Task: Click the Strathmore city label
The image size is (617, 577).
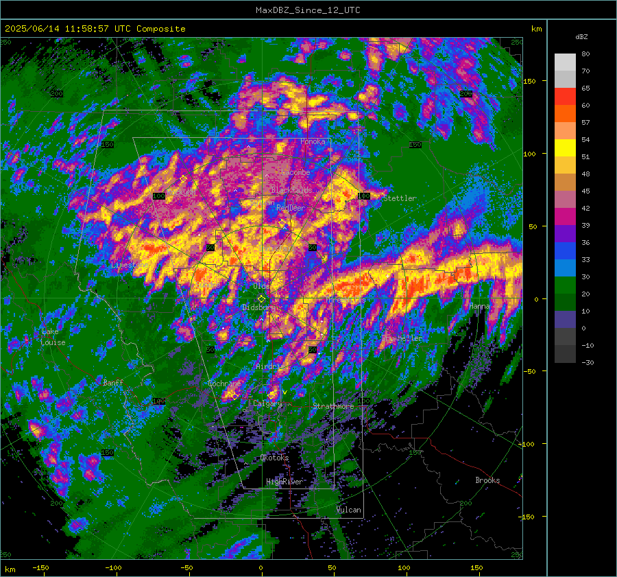Action: pyautogui.click(x=333, y=406)
